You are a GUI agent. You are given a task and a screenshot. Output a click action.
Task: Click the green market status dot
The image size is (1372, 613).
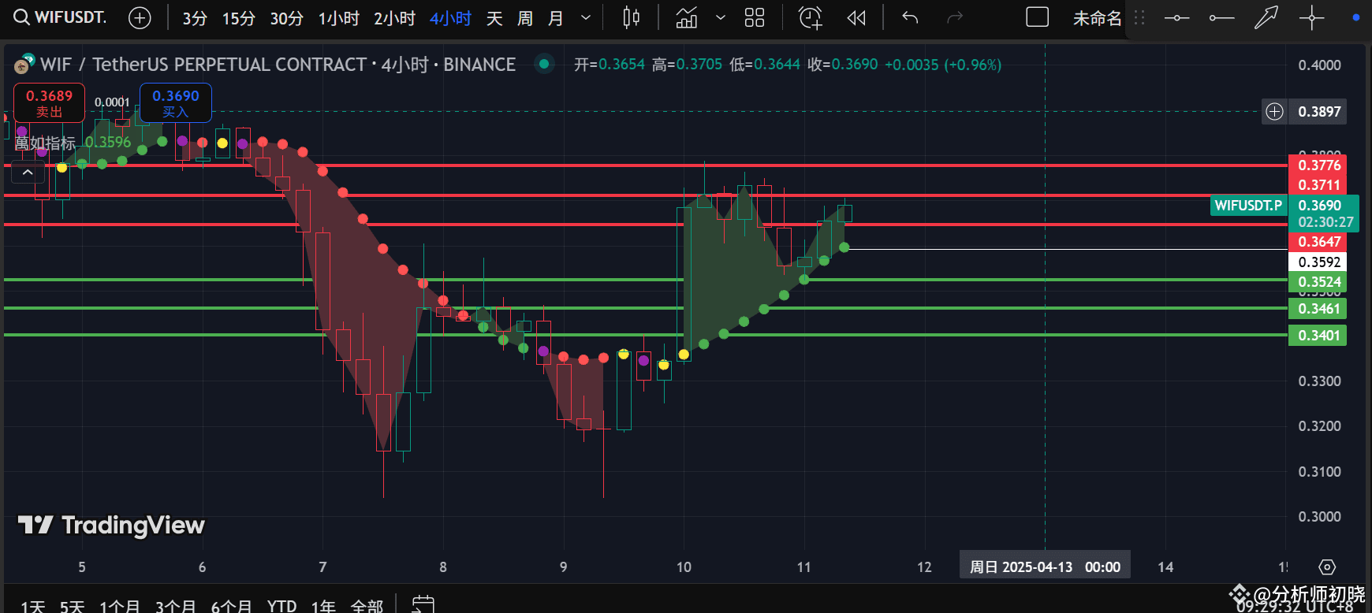pos(544,64)
